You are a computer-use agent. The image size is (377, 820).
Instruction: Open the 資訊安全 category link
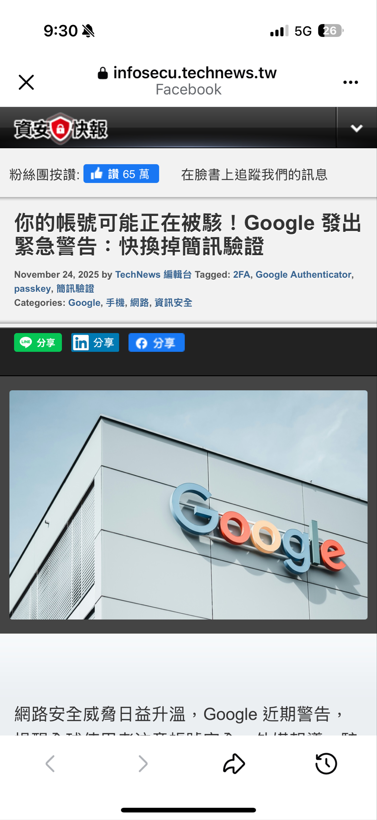point(173,303)
